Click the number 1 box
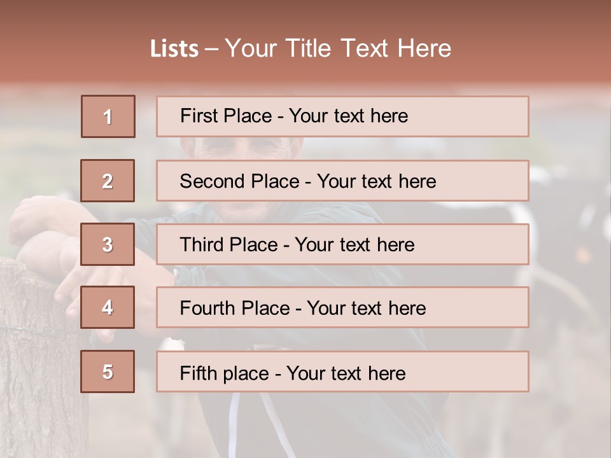Viewport: 611px width, 458px height. tap(108, 116)
